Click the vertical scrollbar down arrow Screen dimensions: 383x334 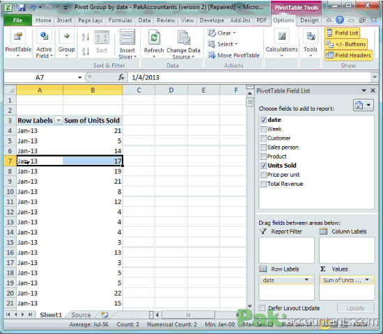pos(249,306)
